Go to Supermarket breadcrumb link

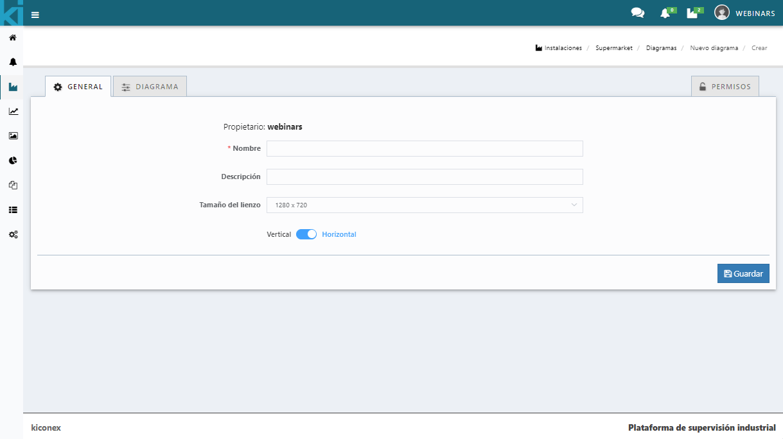[x=613, y=48]
